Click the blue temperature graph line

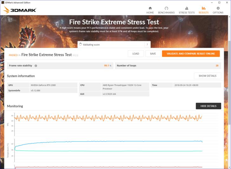108,141
